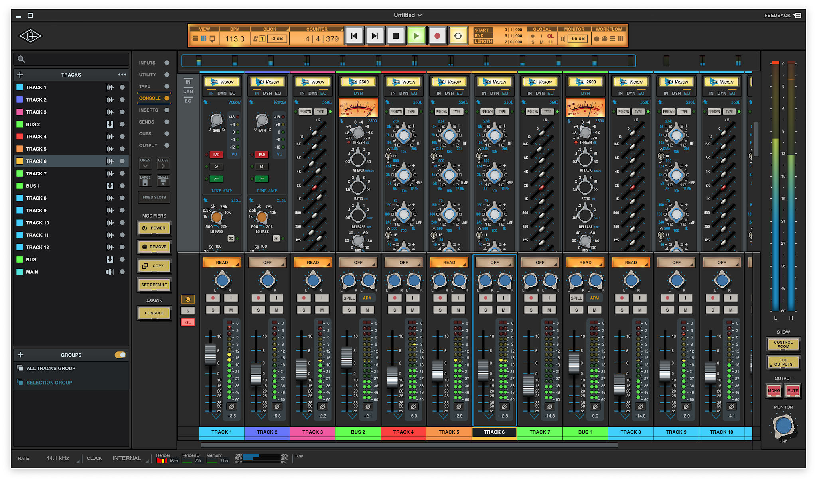Click the MONO output button

(x=774, y=391)
